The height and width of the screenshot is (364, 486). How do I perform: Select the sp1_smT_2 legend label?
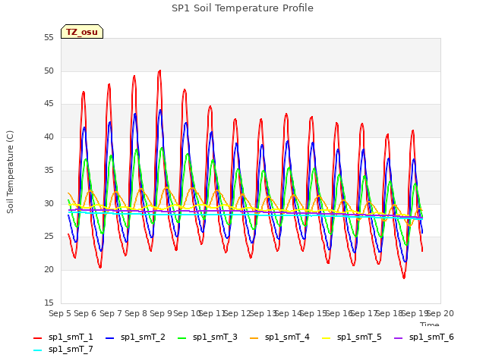point(143,337)
